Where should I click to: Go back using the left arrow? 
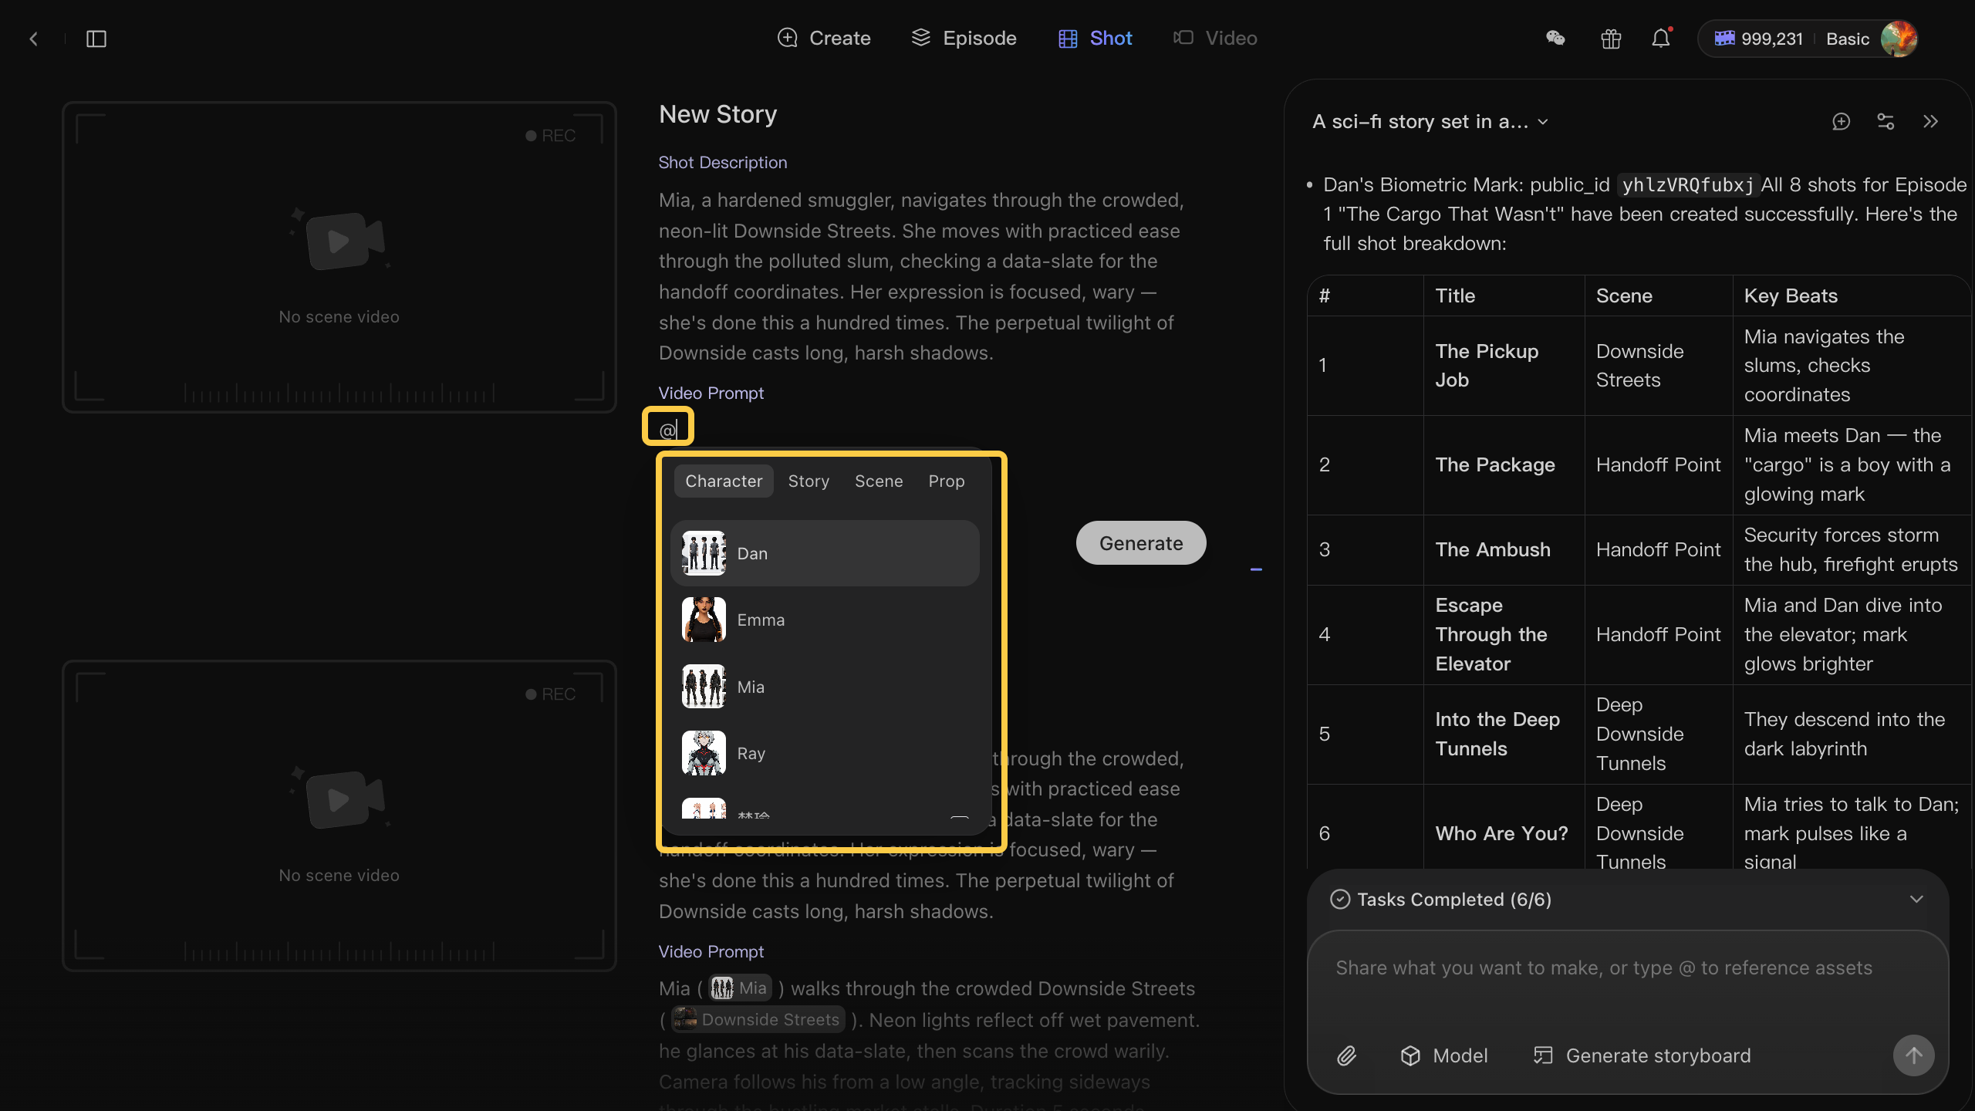[33, 39]
